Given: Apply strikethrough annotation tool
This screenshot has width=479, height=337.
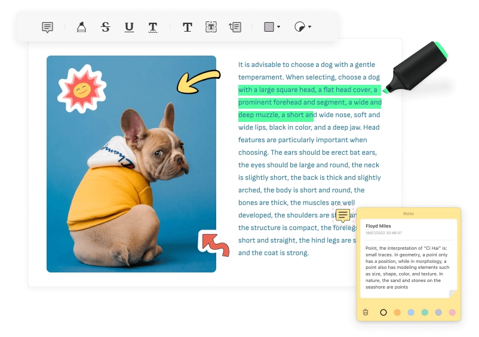Looking at the screenshot, I should (x=106, y=27).
